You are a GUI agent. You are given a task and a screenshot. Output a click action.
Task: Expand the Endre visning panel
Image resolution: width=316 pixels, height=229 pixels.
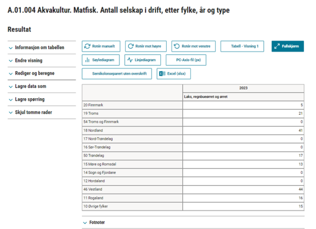coord(28,60)
